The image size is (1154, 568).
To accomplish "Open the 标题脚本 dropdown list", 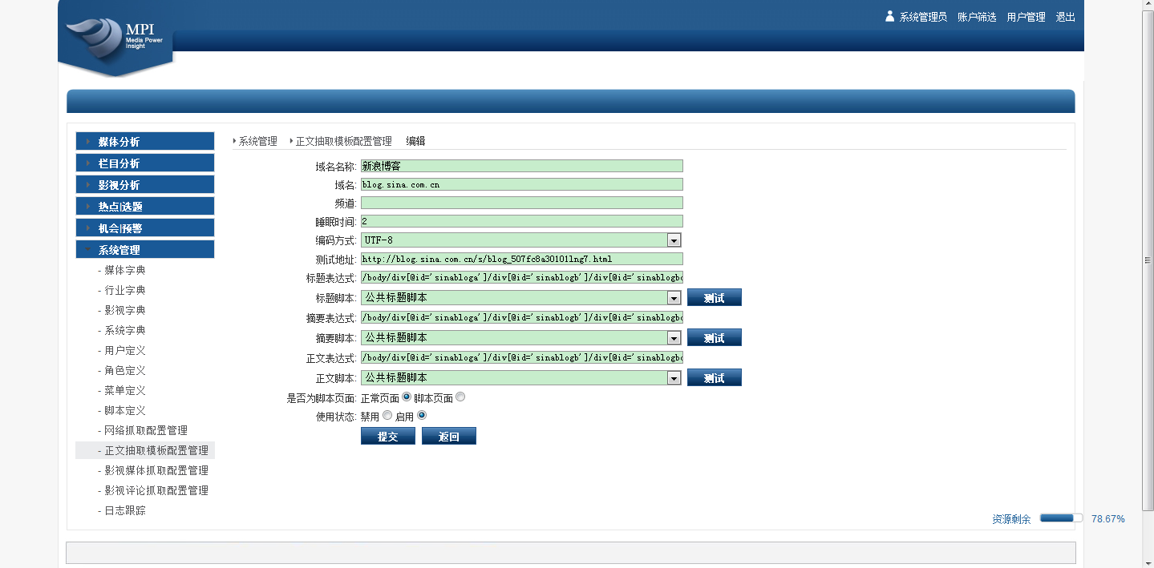I will [x=674, y=298].
